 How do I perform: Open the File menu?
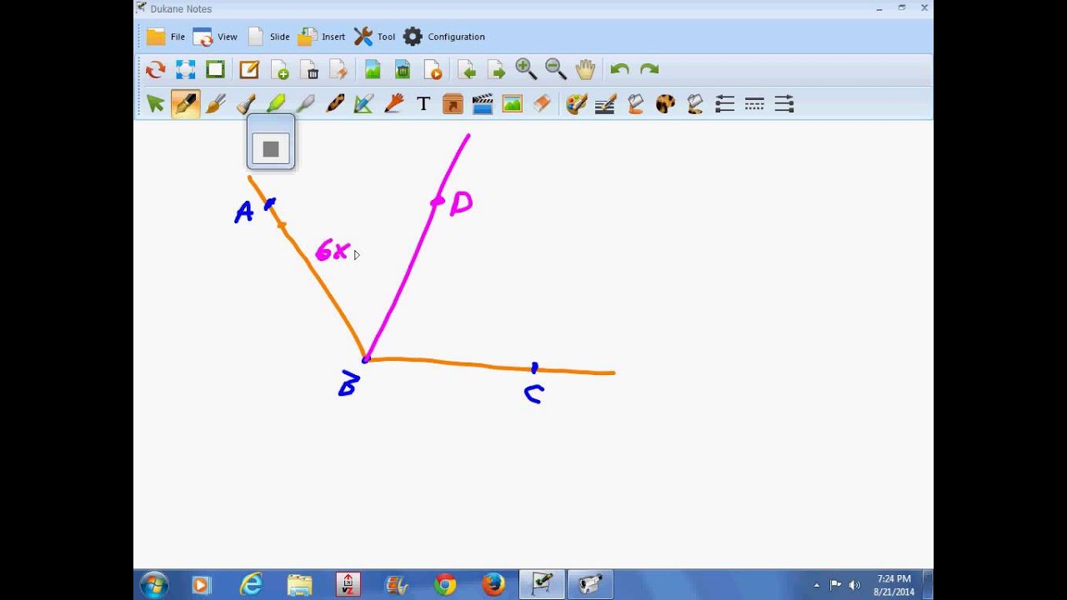coord(166,37)
